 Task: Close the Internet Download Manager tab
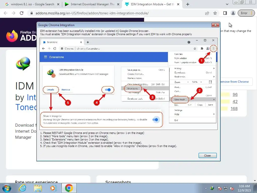click(118, 5)
